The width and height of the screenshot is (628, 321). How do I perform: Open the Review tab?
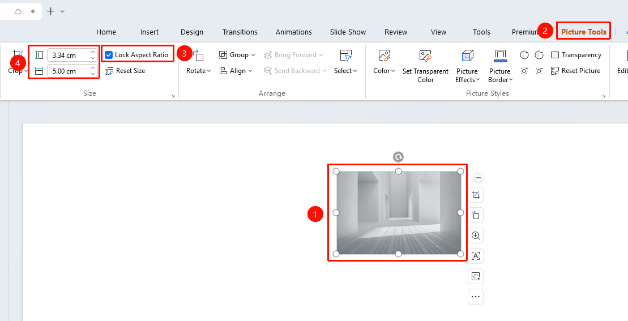click(396, 32)
